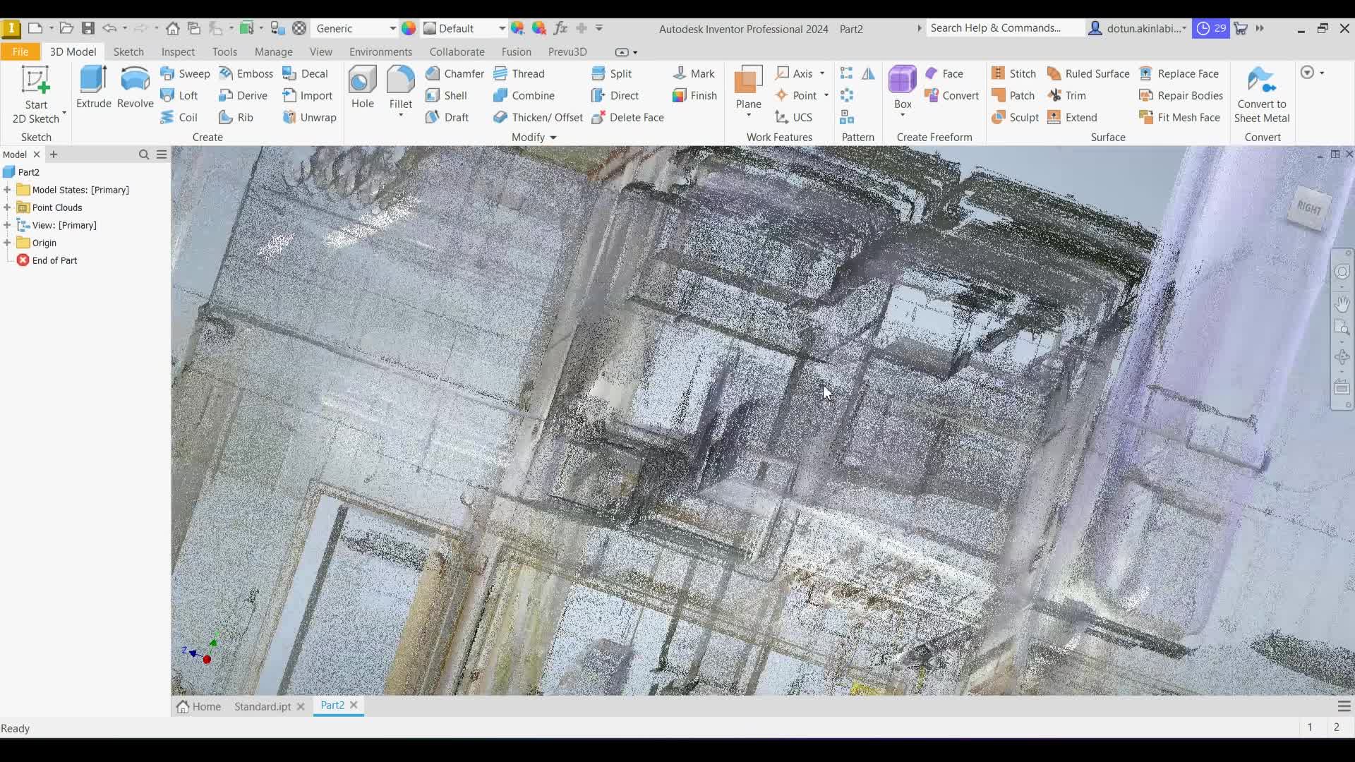The height and width of the screenshot is (762, 1355).
Task: Open the Sculpt tool
Action: (1015, 117)
